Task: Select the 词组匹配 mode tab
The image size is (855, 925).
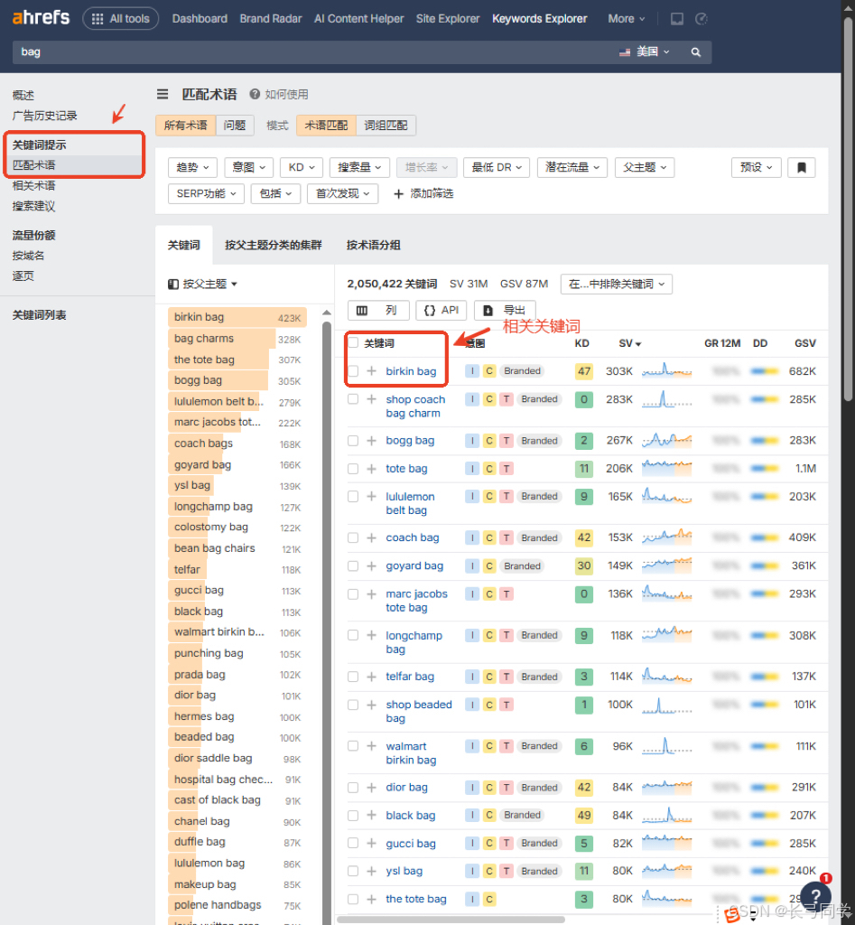Action: [386, 126]
